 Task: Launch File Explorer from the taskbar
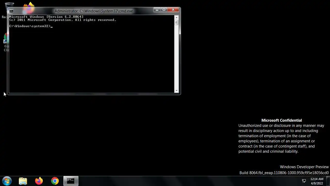23,181
